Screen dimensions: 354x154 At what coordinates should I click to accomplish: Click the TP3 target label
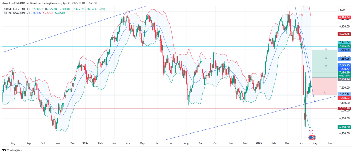(325, 49)
